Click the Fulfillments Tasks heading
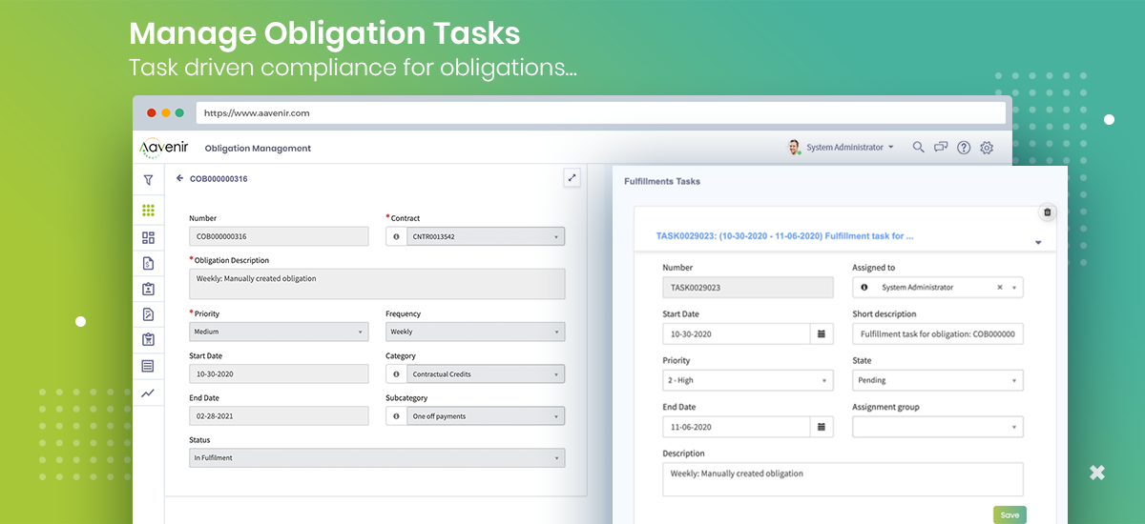 pyautogui.click(x=662, y=181)
